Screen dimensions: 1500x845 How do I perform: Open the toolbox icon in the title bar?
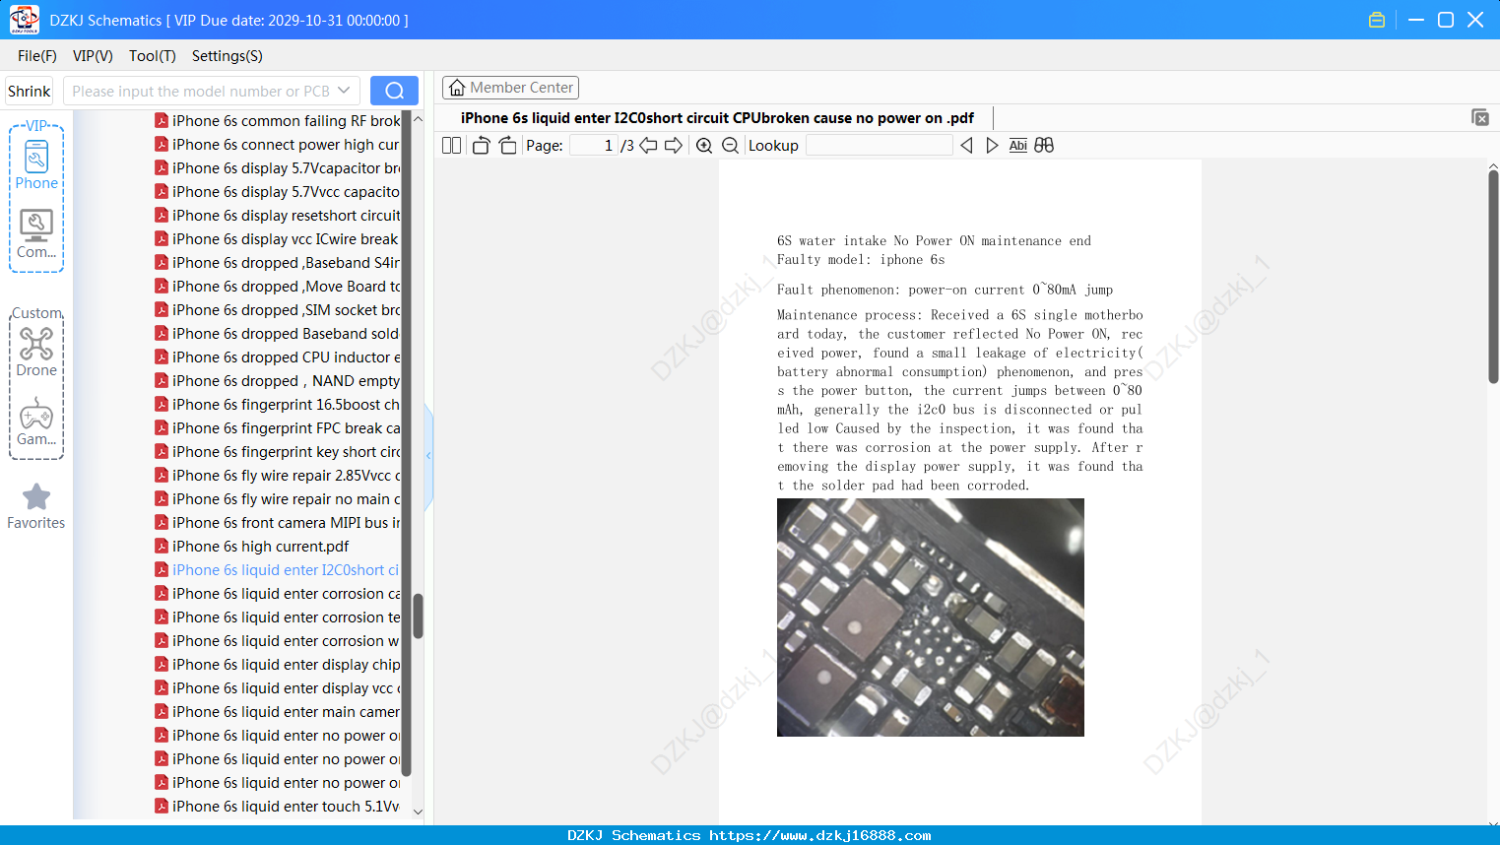point(1377,20)
